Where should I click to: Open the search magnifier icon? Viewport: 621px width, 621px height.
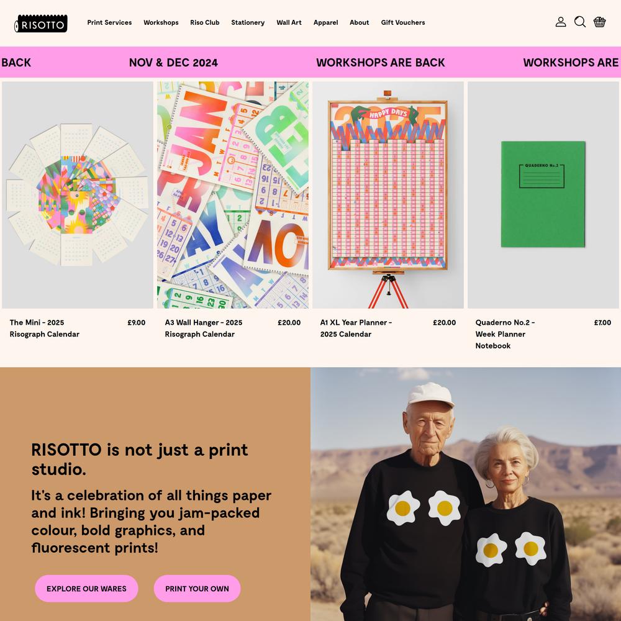tap(580, 22)
